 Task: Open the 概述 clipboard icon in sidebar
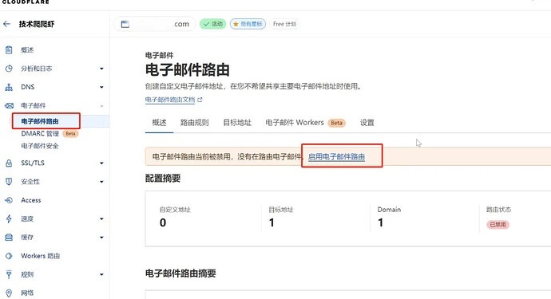point(9,49)
